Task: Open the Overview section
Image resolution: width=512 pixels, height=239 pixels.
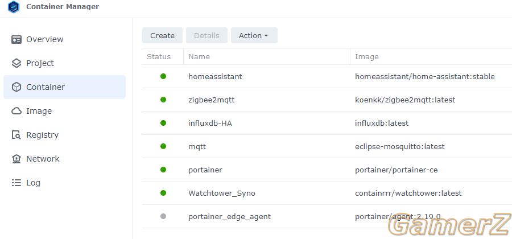Action: [64, 39]
